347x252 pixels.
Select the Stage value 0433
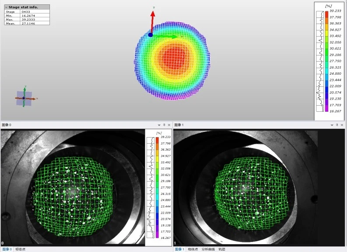click(26, 12)
